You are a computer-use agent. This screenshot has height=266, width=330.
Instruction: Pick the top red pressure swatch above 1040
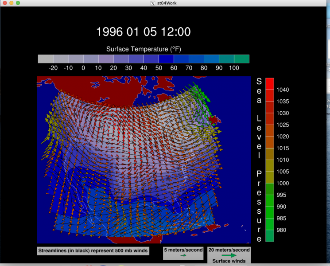pos(269,83)
